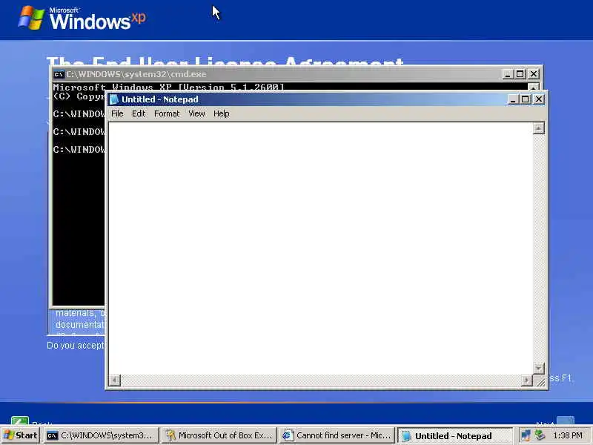Open the View menu in Notepad
Image resolution: width=593 pixels, height=445 pixels.
pos(196,113)
